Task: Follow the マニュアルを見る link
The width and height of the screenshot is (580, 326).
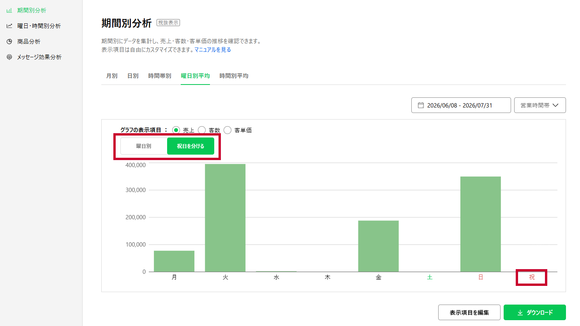Action: pyautogui.click(x=213, y=50)
